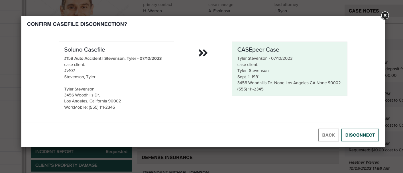Click Los Angeles, California 90002 in Soluno card
This screenshot has width=403, height=173.
point(93,101)
